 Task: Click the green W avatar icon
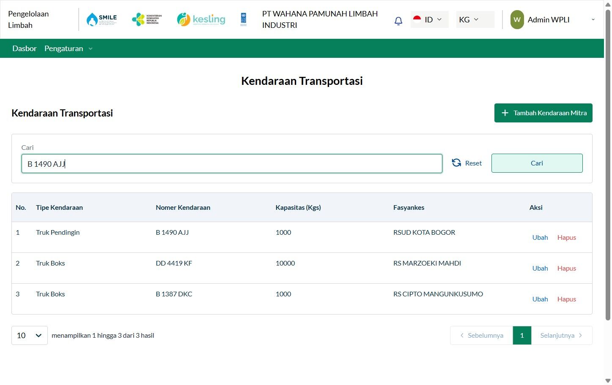point(517,19)
